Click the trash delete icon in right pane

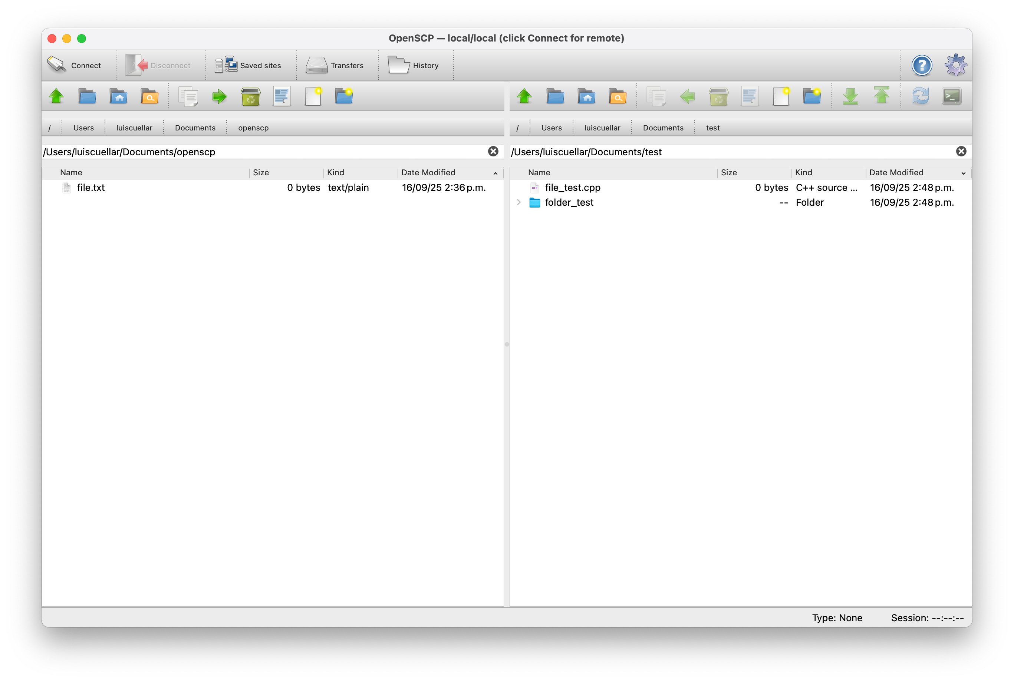click(718, 96)
